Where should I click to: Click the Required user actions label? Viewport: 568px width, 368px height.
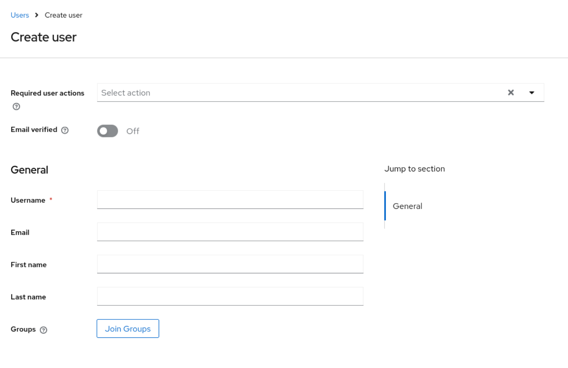(x=47, y=93)
